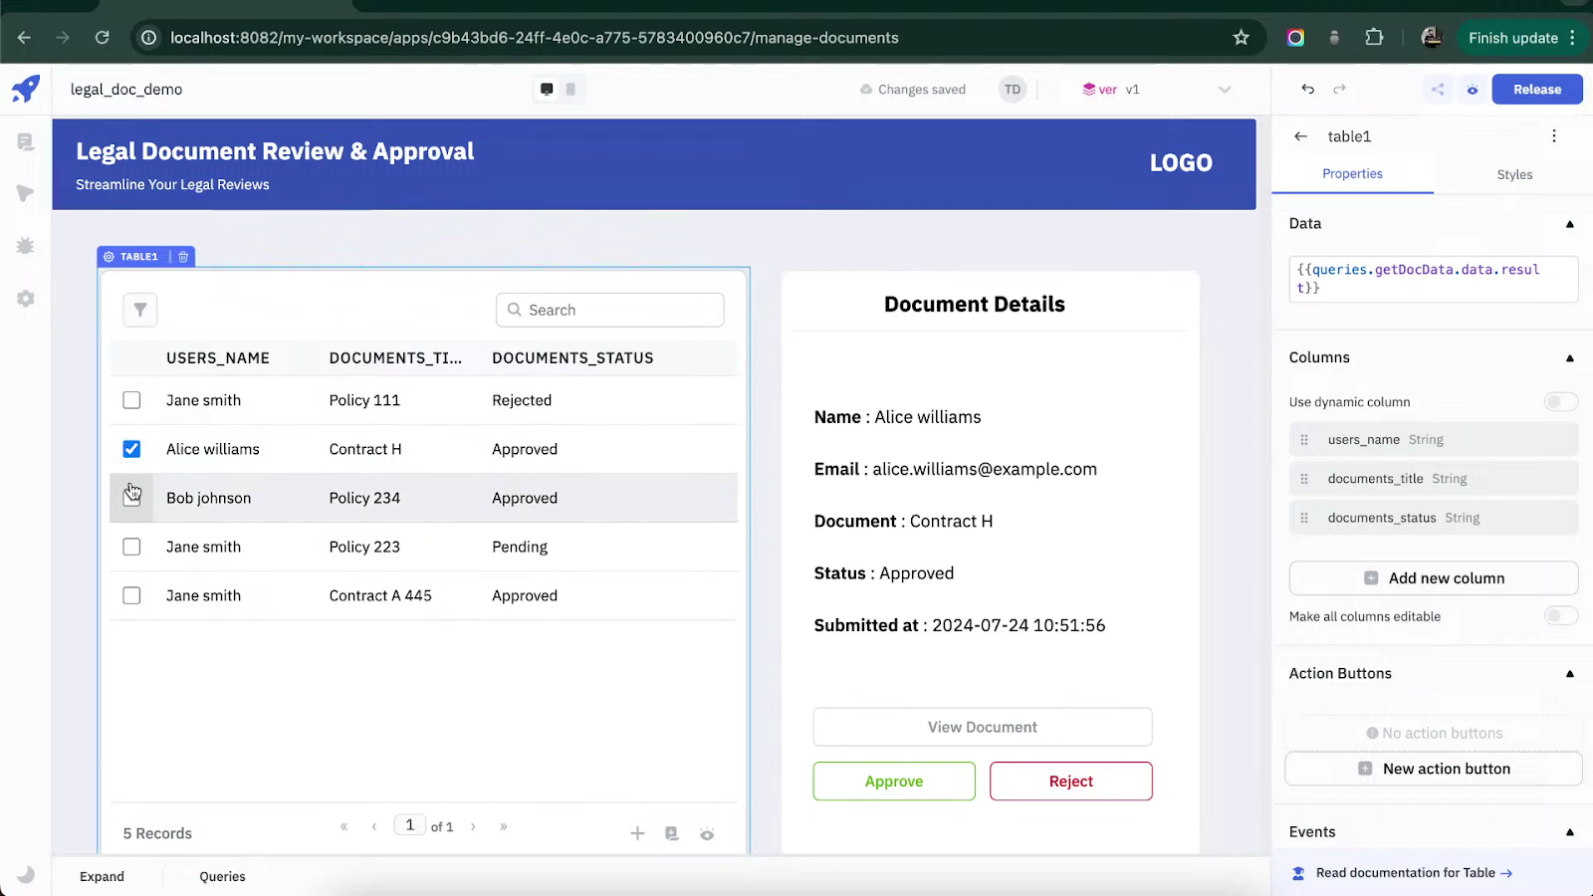Click the download table data icon
1593x896 pixels.
click(672, 833)
